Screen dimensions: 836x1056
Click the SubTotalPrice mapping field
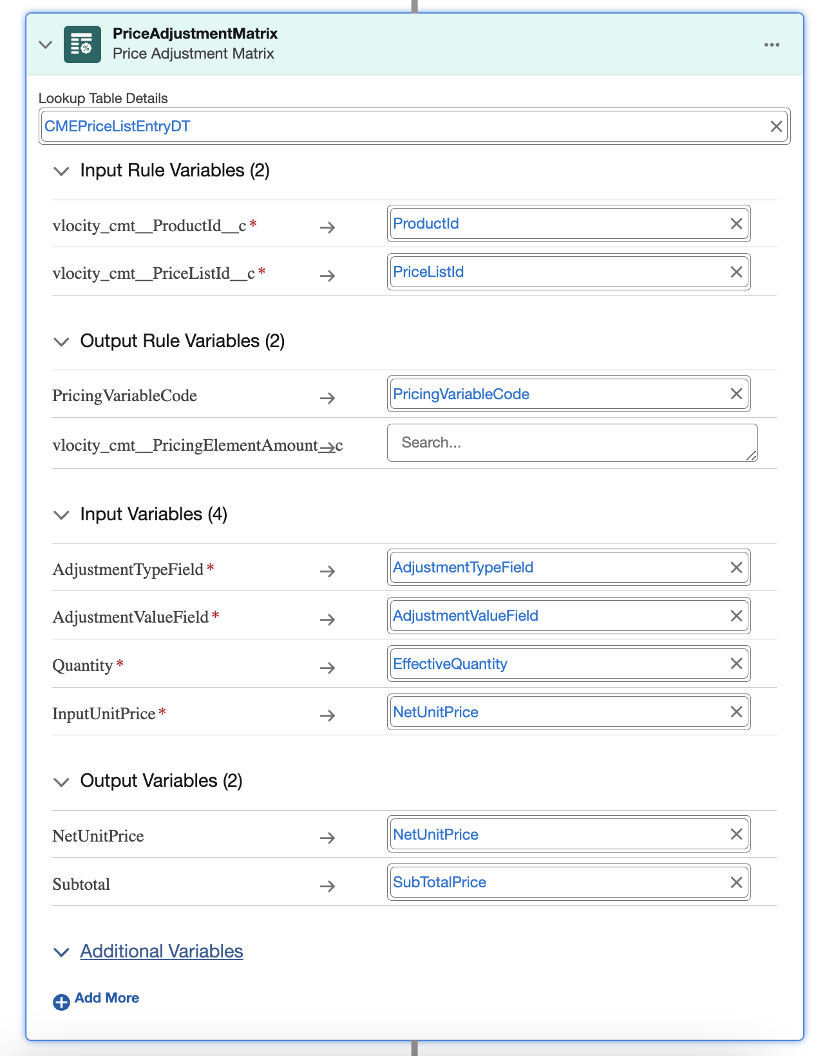pyautogui.click(x=569, y=882)
